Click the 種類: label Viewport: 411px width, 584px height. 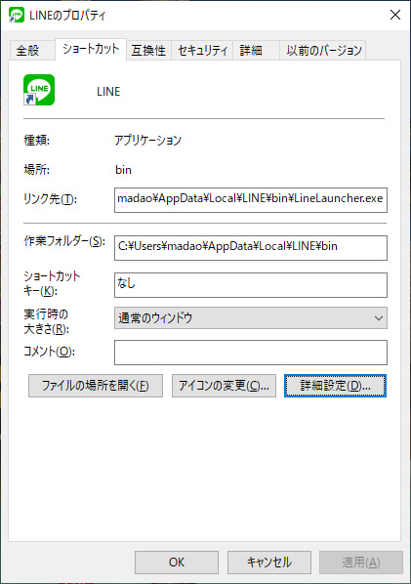tap(36, 141)
